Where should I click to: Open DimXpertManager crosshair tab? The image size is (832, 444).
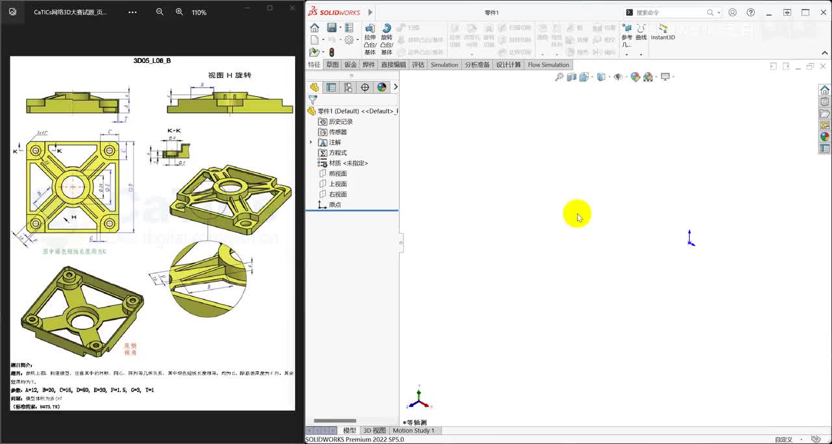click(365, 87)
